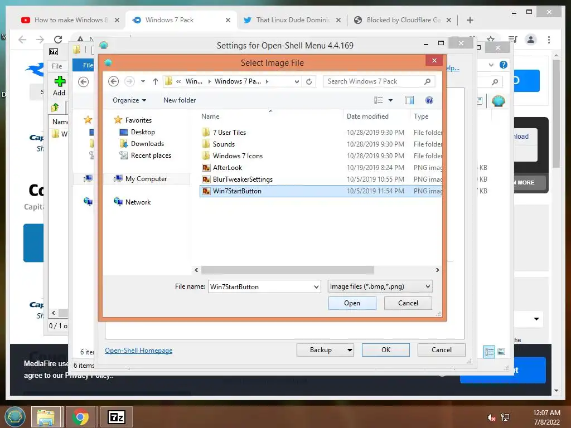Sort by the Type column header
Image resolution: width=571 pixels, height=428 pixels.
421,116
